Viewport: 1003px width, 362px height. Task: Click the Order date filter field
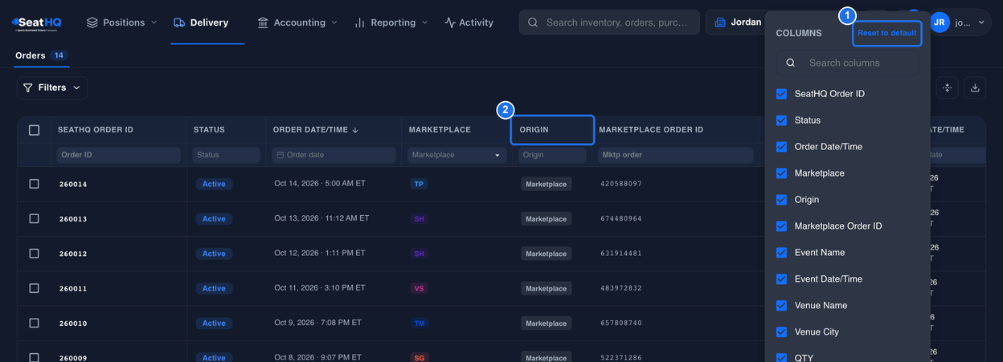point(334,155)
